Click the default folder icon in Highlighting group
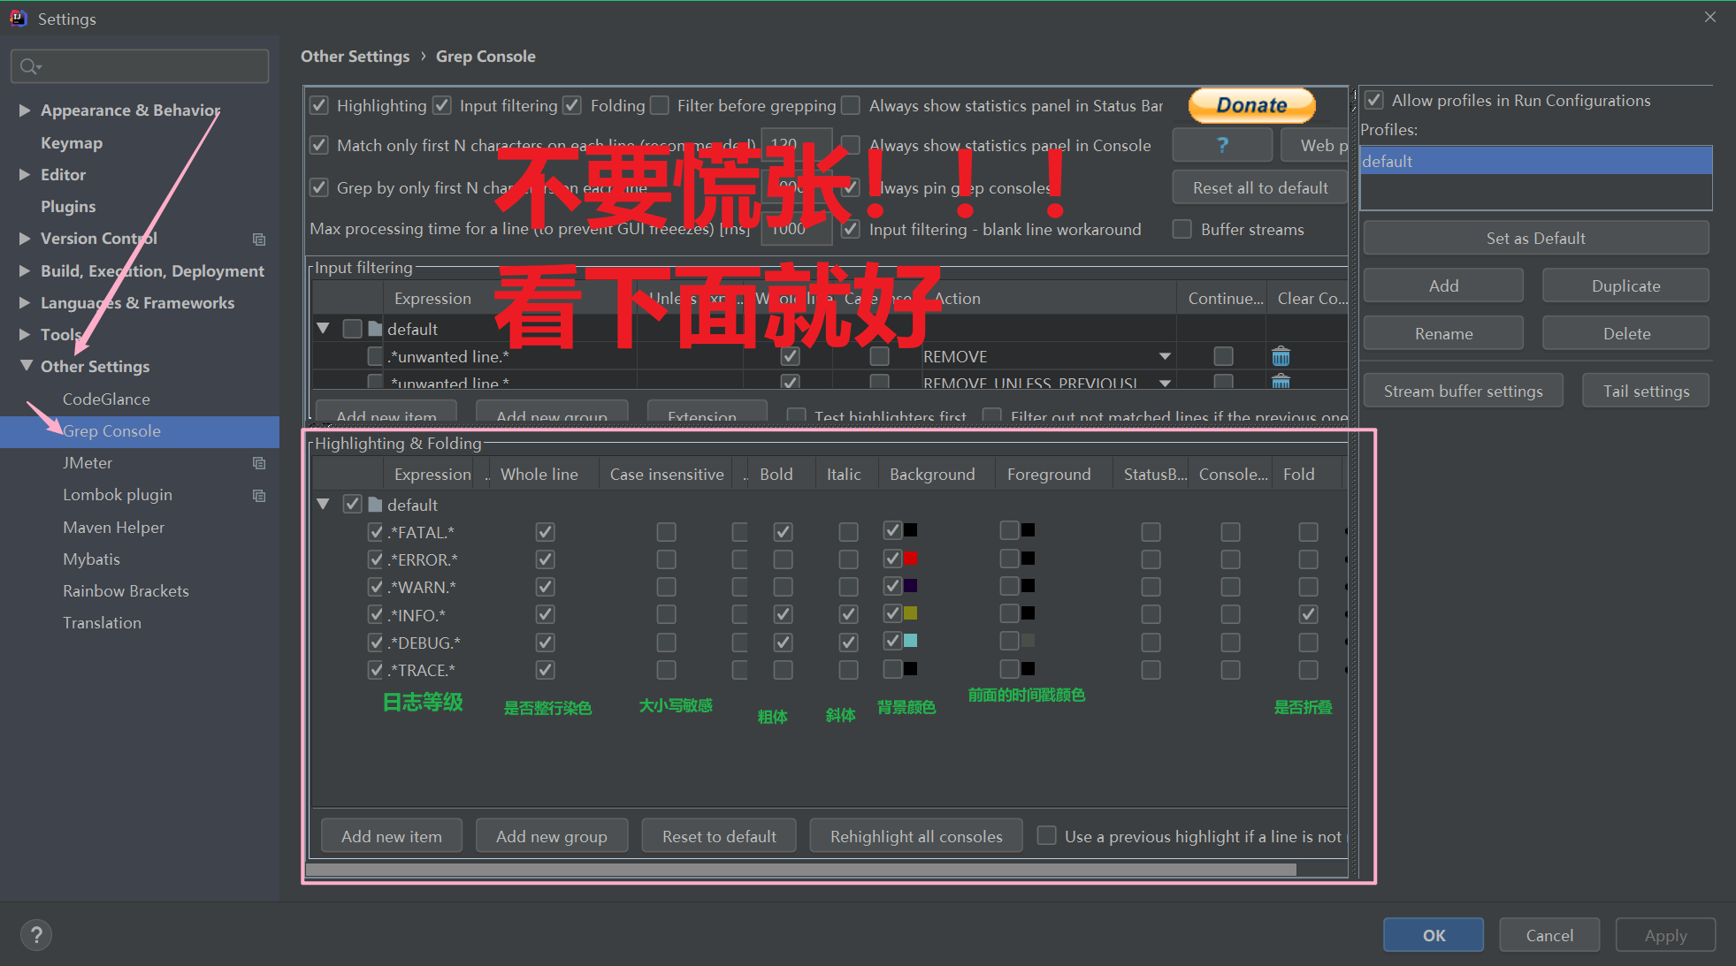The image size is (1736, 966). click(x=375, y=505)
